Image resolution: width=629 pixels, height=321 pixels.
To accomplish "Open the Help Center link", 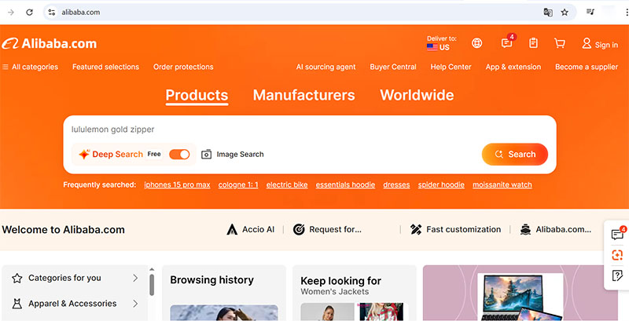I will pos(451,67).
